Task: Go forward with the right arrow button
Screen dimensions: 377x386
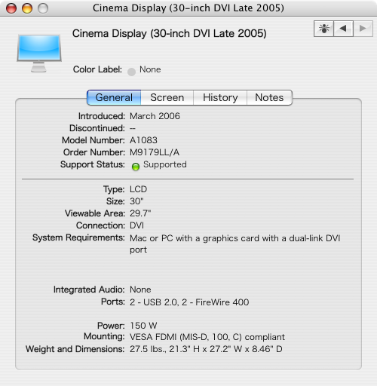Action: tap(363, 29)
